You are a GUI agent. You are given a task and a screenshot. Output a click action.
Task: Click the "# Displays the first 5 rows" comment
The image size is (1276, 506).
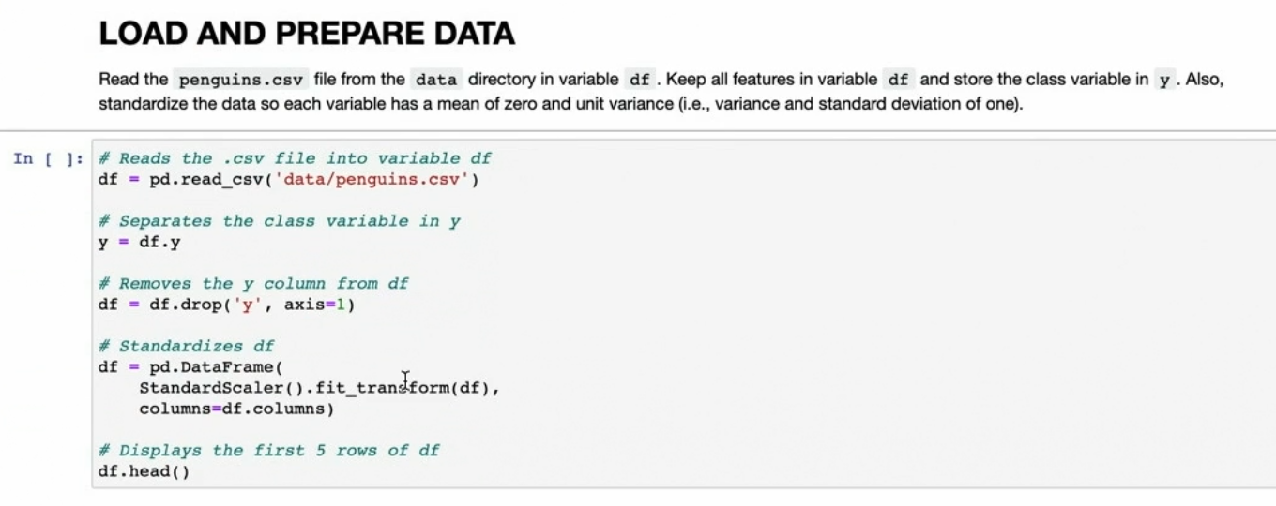click(268, 450)
